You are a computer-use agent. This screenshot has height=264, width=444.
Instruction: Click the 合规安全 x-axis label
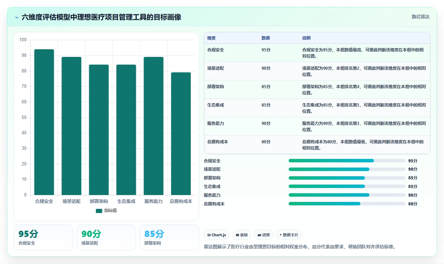[44, 201]
